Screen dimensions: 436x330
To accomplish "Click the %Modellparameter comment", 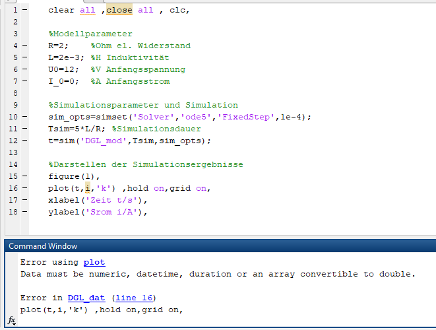I will [x=90, y=34].
